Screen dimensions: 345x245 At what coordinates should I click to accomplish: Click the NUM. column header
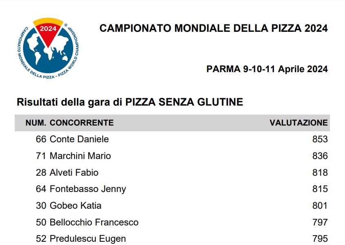coord(36,123)
